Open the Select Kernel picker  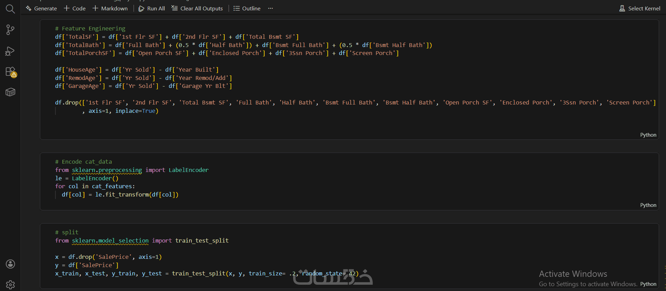coord(640,8)
